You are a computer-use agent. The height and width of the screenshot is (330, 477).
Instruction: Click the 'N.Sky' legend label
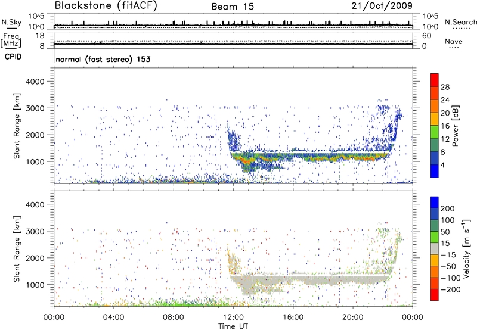coord(11,22)
